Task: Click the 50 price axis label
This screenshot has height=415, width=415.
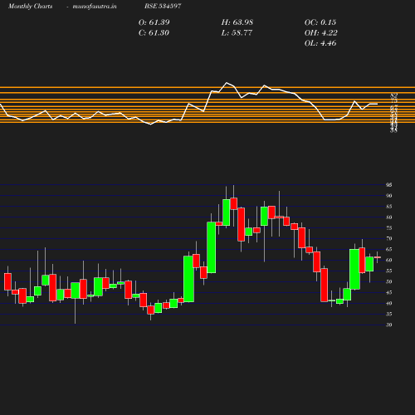Action: [389, 281]
